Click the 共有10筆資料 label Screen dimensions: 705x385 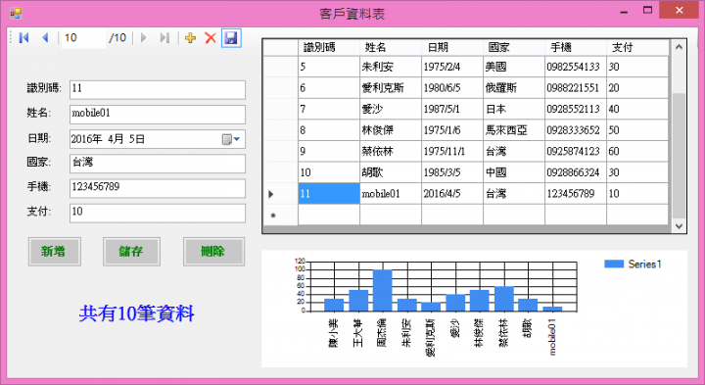[137, 313]
